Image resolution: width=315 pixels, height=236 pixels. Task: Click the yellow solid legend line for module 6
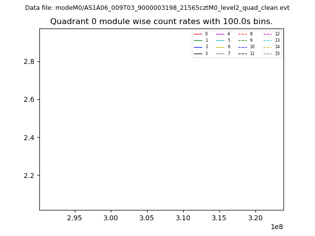[220, 47]
